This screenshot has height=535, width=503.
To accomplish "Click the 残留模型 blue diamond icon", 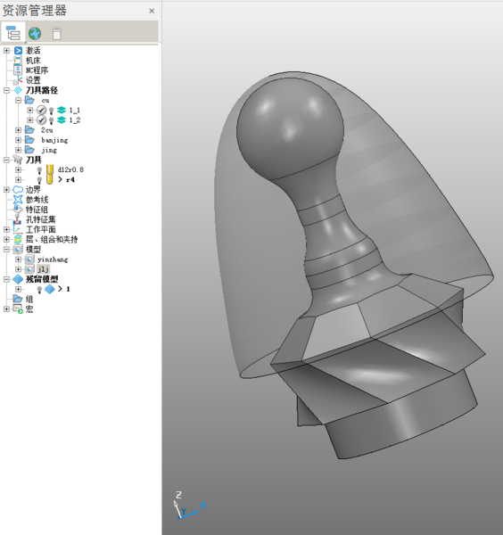I will [18, 279].
